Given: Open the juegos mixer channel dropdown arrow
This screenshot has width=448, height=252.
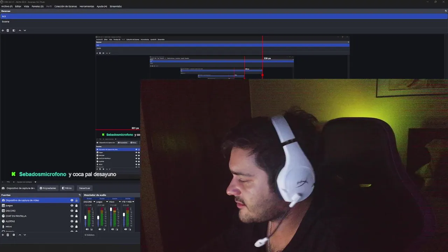Looking at the screenshot, I should [x=107, y=202].
